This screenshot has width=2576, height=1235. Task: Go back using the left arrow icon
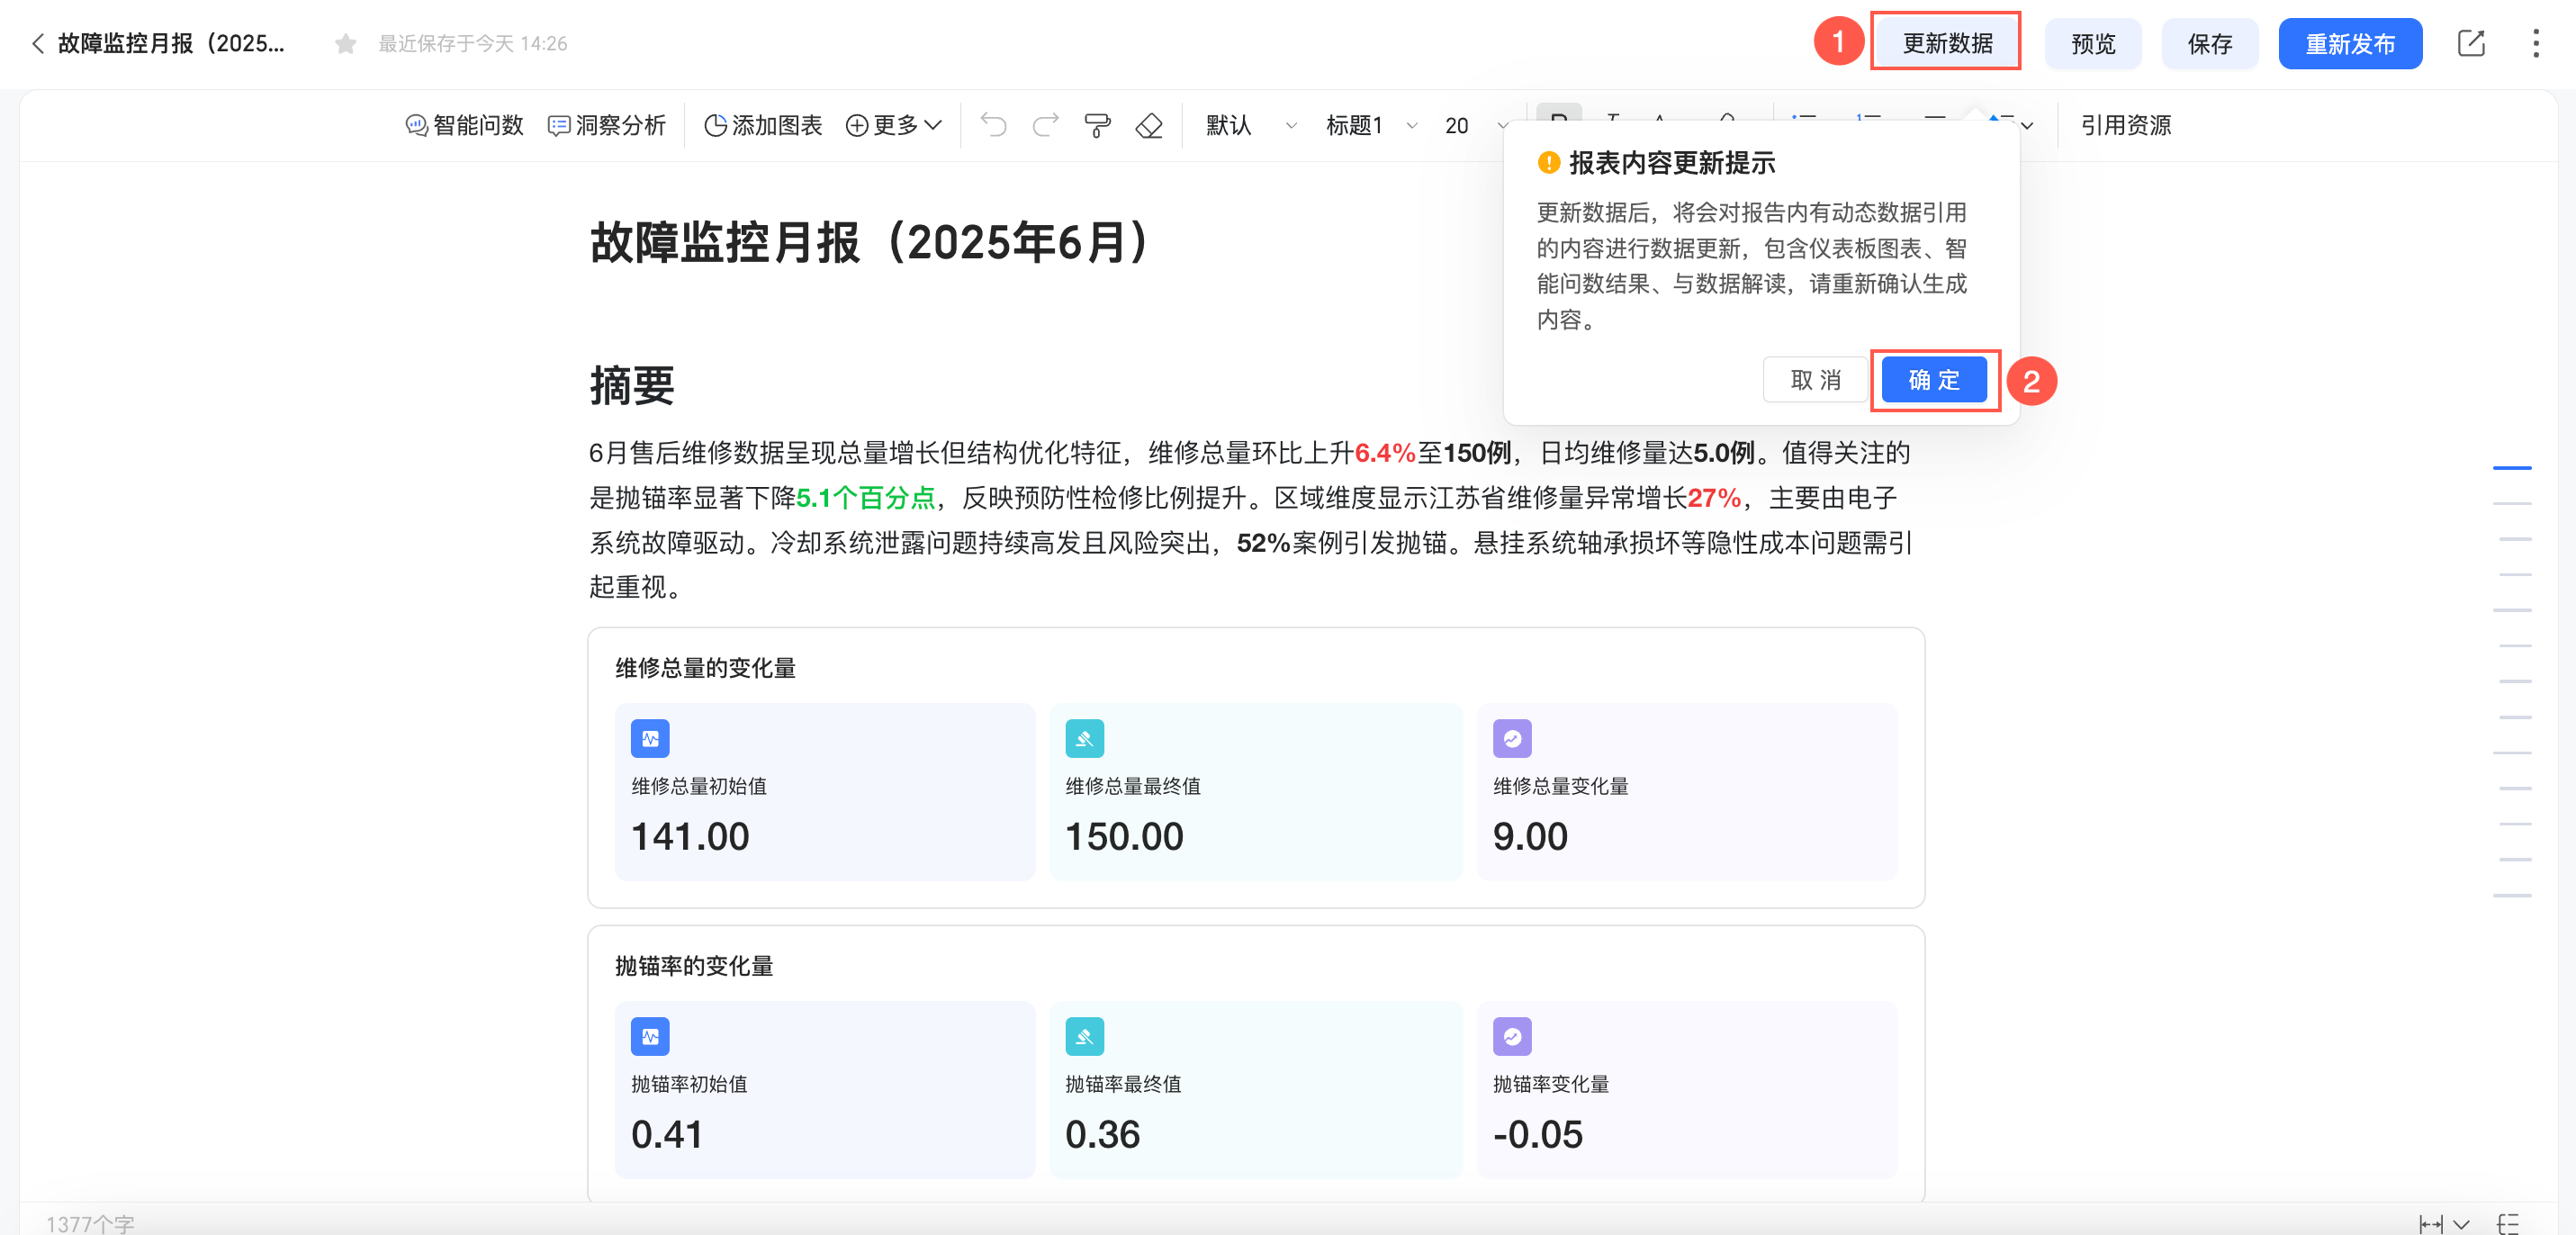click(x=38, y=43)
